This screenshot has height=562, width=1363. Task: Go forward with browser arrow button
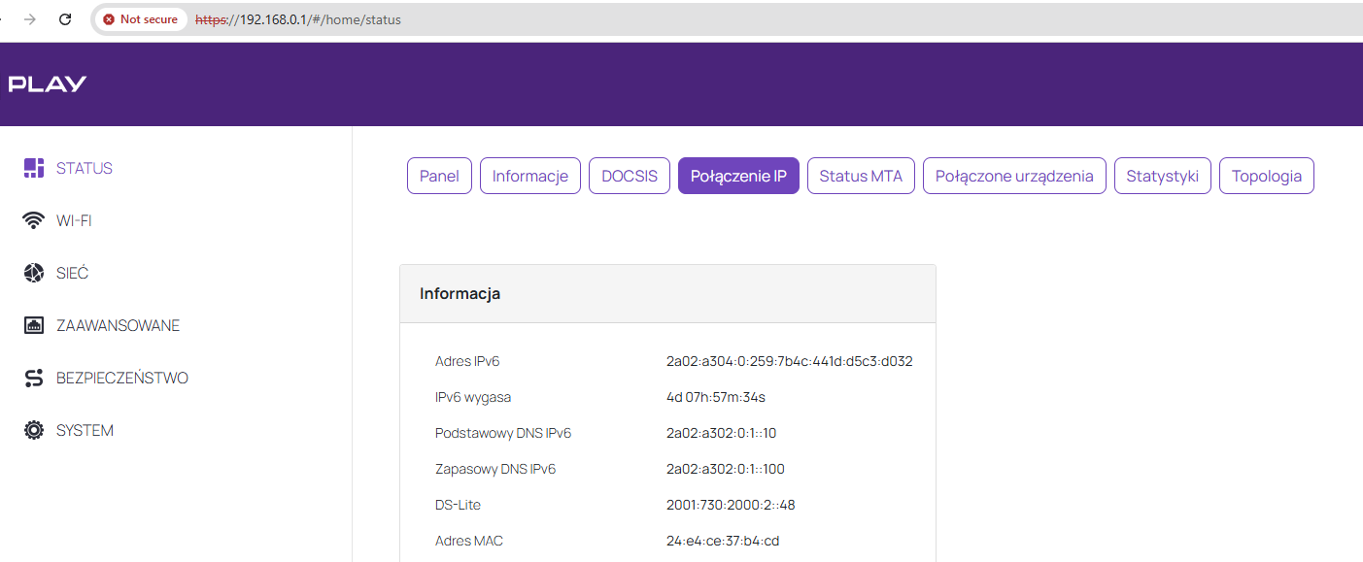[30, 19]
